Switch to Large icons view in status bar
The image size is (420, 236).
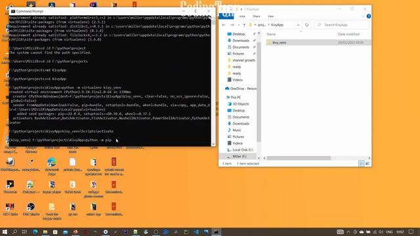point(367,163)
